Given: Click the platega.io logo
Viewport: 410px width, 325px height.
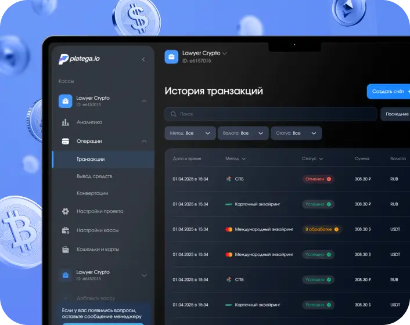Looking at the screenshot, I should click(x=79, y=59).
